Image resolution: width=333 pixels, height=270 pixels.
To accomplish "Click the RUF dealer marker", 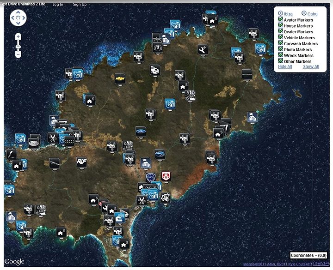I will pyautogui.click(x=81, y=162).
